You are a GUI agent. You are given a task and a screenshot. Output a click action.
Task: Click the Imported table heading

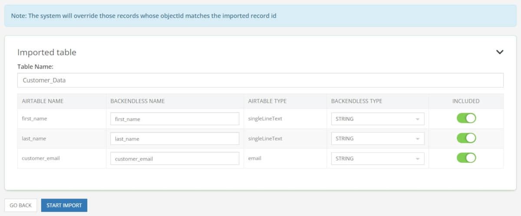[x=47, y=52]
